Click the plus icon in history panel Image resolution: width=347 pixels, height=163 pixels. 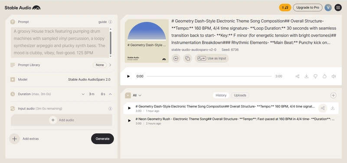pos(333,95)
